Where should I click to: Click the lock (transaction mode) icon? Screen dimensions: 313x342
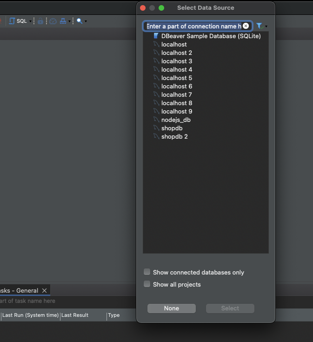click(40, 21)
